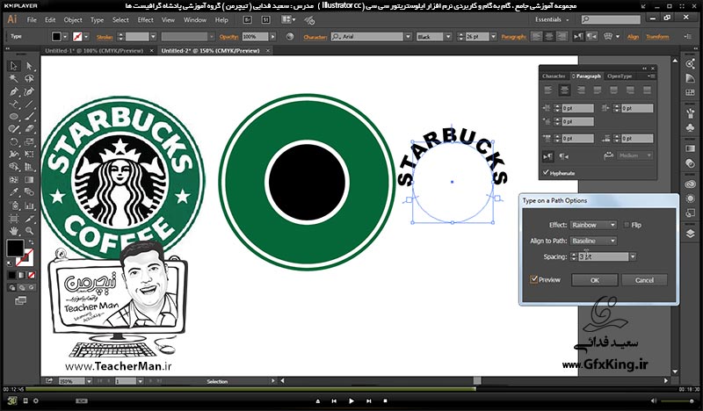703x411 pixels.
Task: Open Adobe Bridge via Br icon
Action: (x=247, y=19)
